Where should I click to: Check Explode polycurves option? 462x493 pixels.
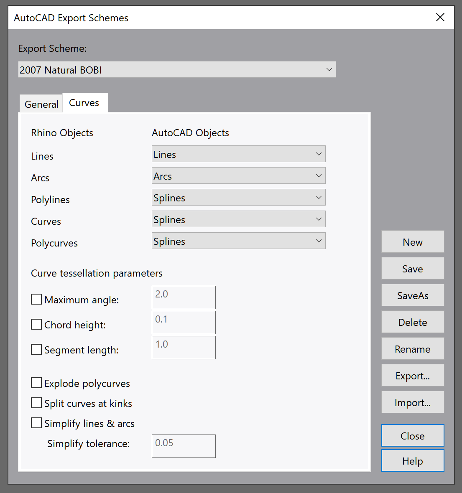pyautogui.click(x=36, y=383)
